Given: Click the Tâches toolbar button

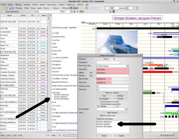Looking at the screenshot, I should tap(26, 8).
